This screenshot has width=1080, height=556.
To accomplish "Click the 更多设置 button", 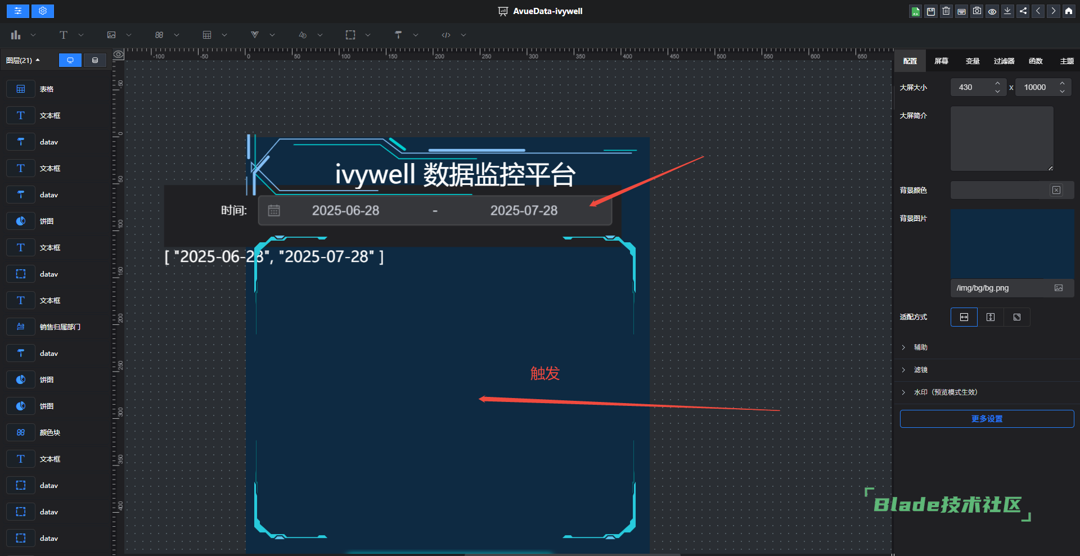I will tap(987, 419).
